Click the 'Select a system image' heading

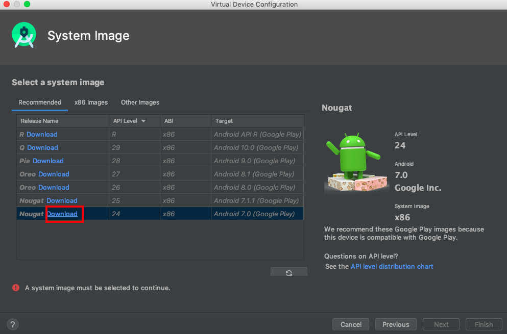tap(58, 83)
